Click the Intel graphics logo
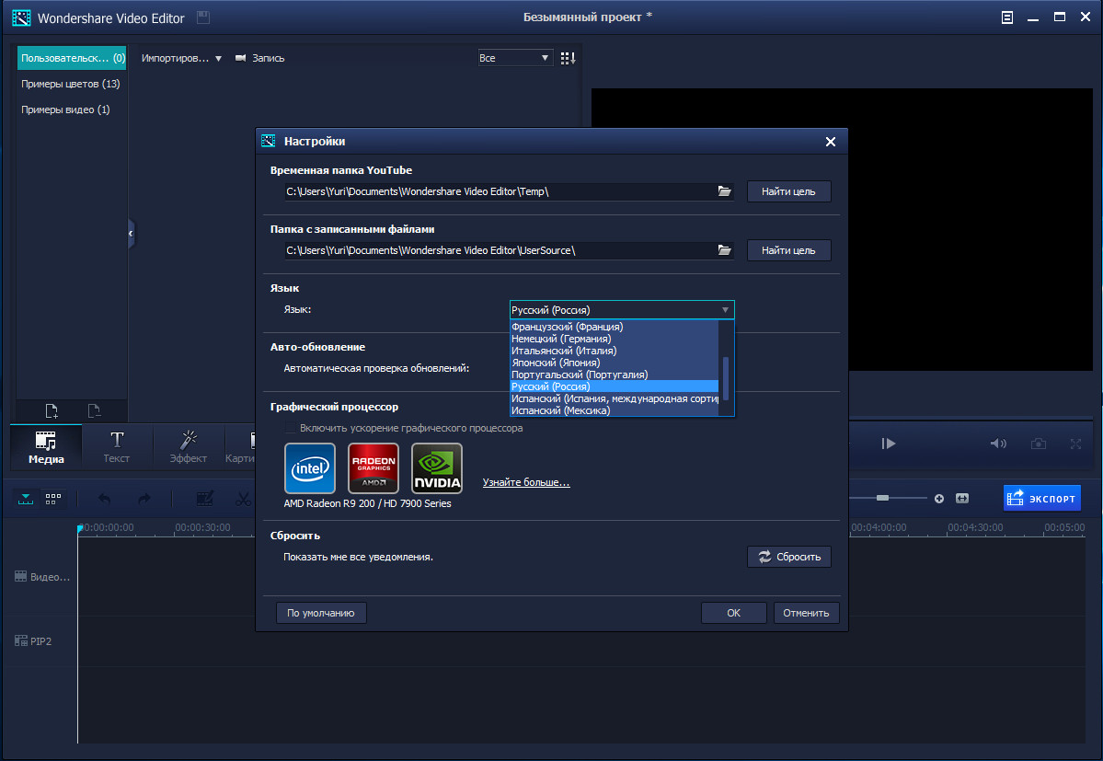Viewport: 1103px width, 761px height. tap(310, 468)
